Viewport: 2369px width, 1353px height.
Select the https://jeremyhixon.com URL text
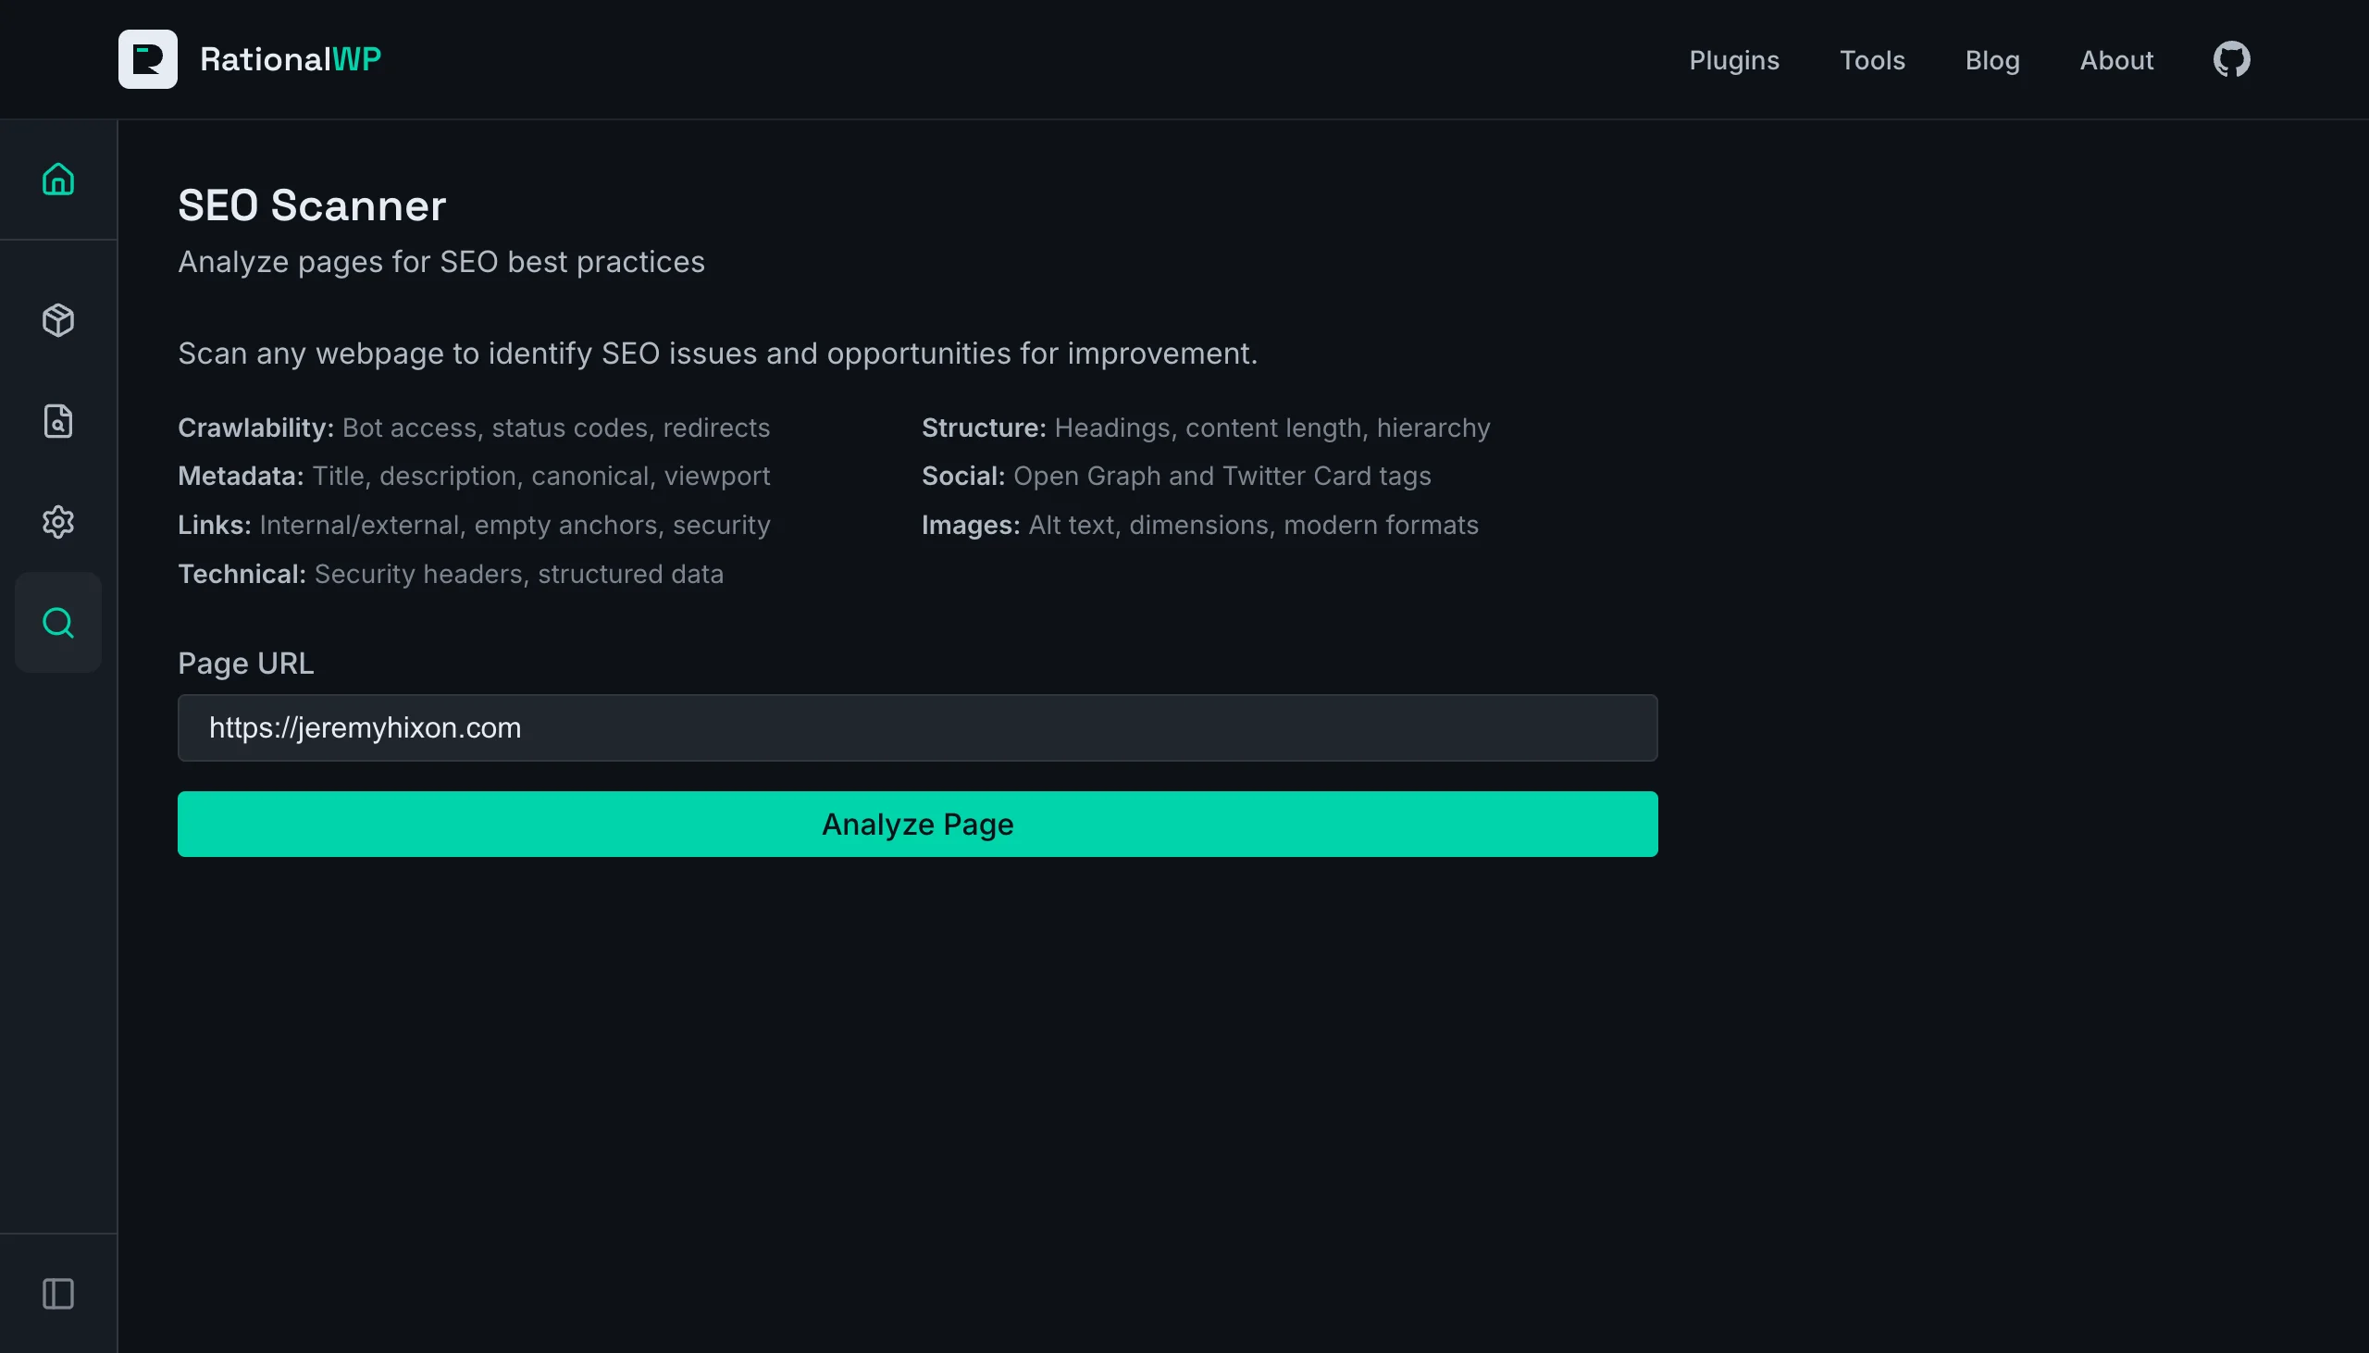click(365, 727)
